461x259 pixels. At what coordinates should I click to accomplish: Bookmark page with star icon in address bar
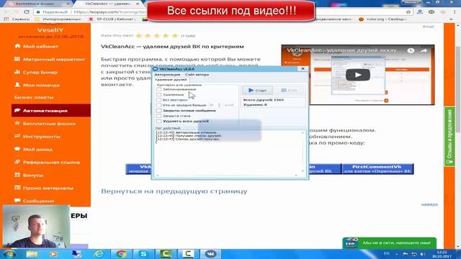click(408, 12)
